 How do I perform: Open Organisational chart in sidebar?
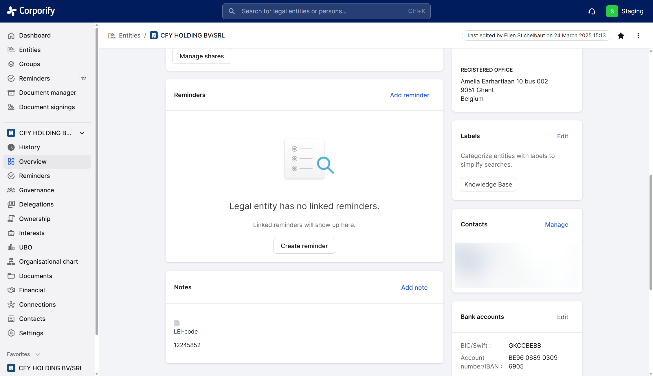(x=48, y=261)
